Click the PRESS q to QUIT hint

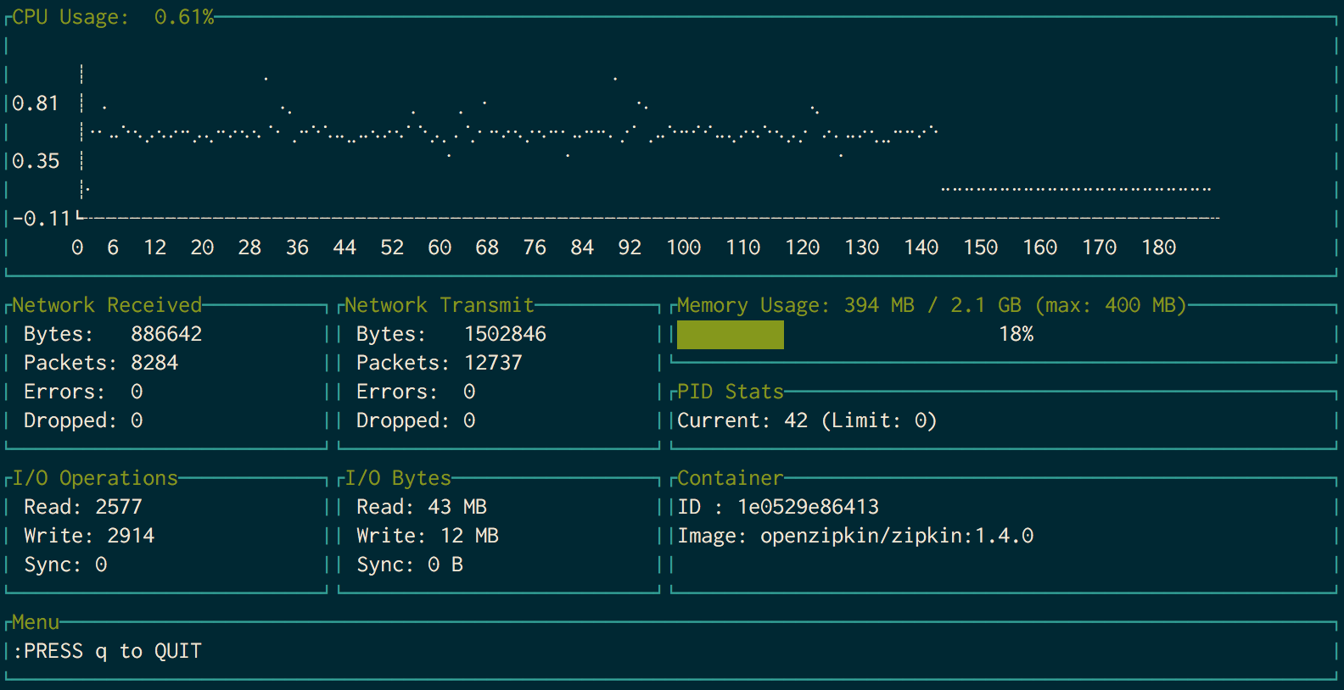tap(113, 651)
